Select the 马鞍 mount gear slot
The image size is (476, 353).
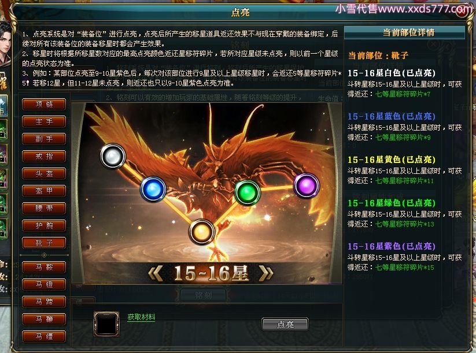44,267
